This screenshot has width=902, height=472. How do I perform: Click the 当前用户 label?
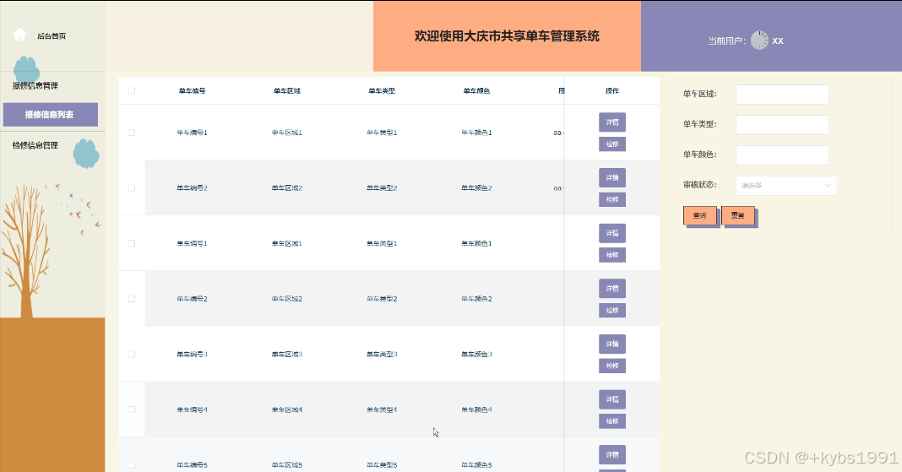pyautogui.click(x=726, y=41)
